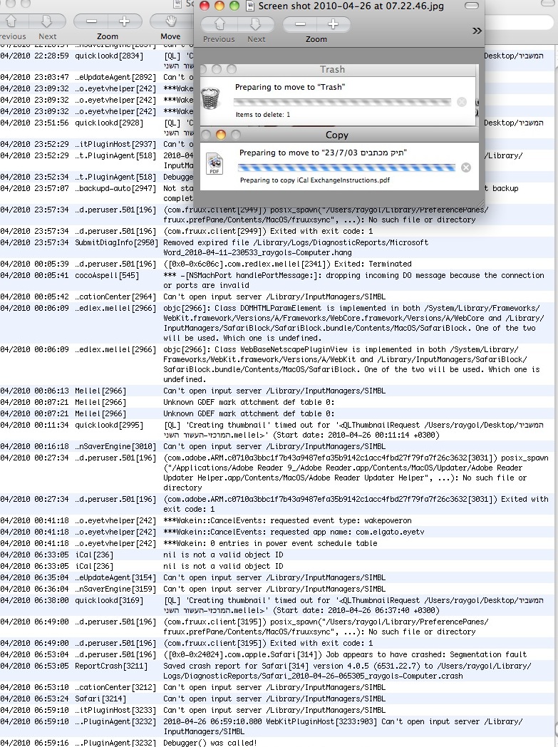Click the 'Preparing to move to "Trash"' text
This screenshot has height=747, width=558.
pyautogui.click(x=289, y=87)
